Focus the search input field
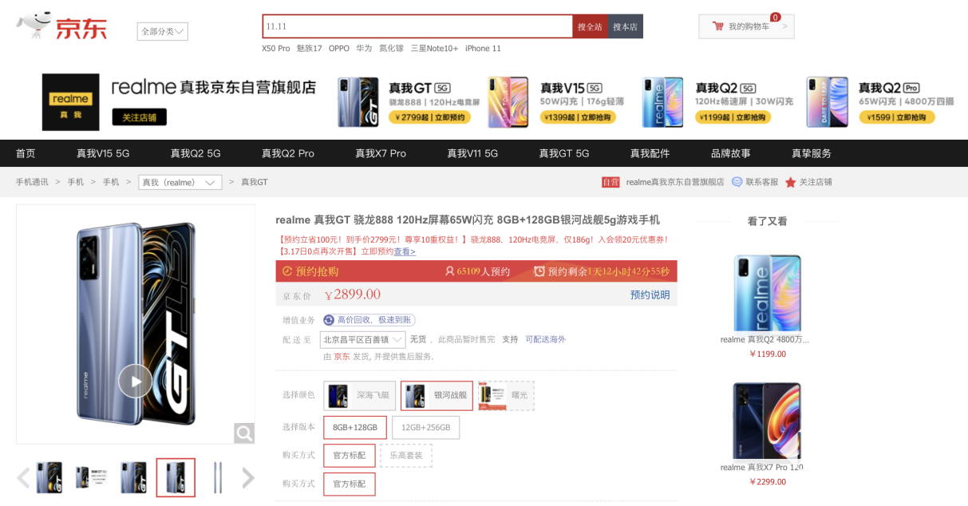Screen dimensions: 968x506 (x=417, y=26)
